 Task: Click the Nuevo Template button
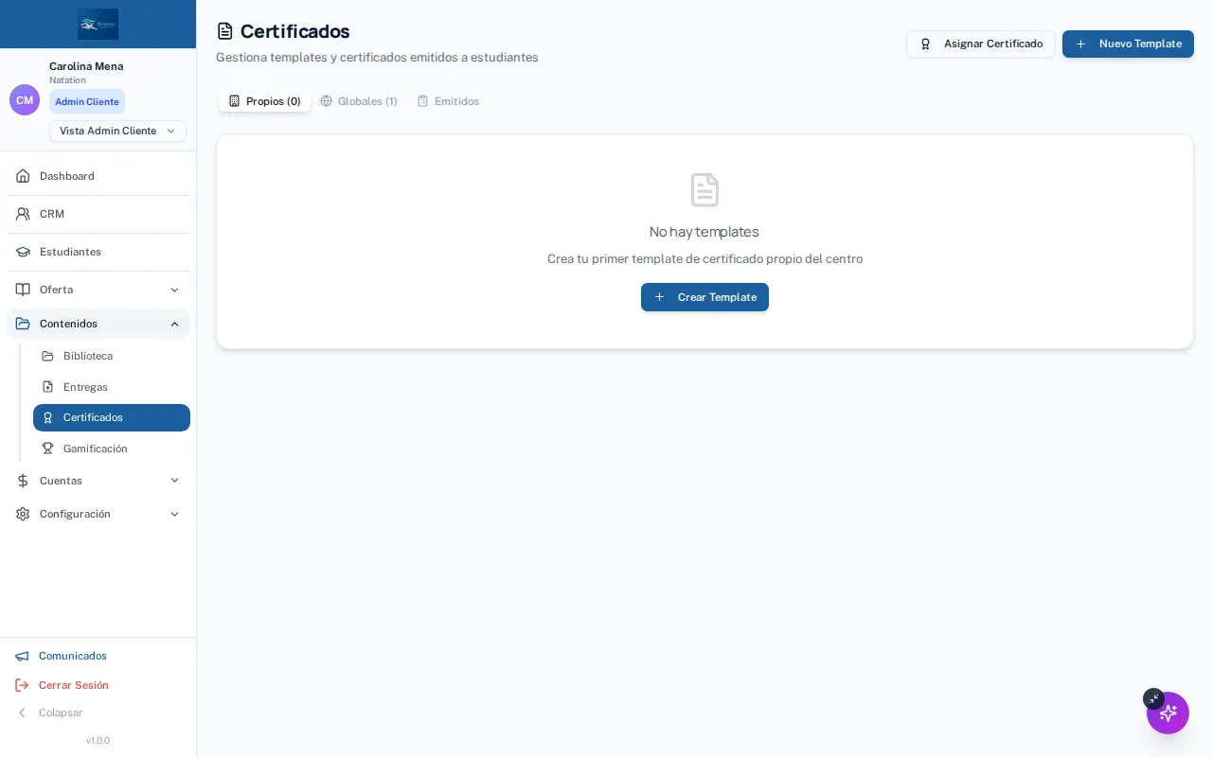(x=1128, y=44)
